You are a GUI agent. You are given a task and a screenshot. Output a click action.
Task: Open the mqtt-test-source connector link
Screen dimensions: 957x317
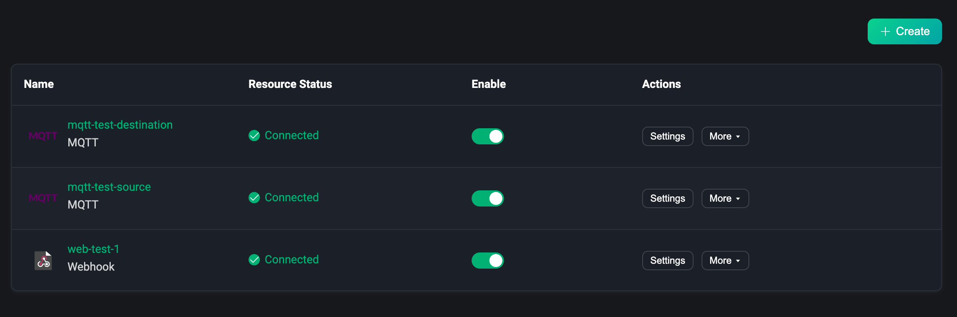coord(109,187)
